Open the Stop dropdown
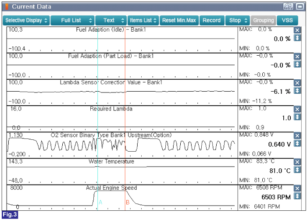Viewport: 307px width, 220px height. 238,20
